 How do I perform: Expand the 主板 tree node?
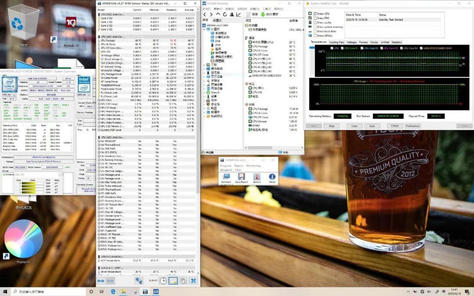(x=204, y=64)
